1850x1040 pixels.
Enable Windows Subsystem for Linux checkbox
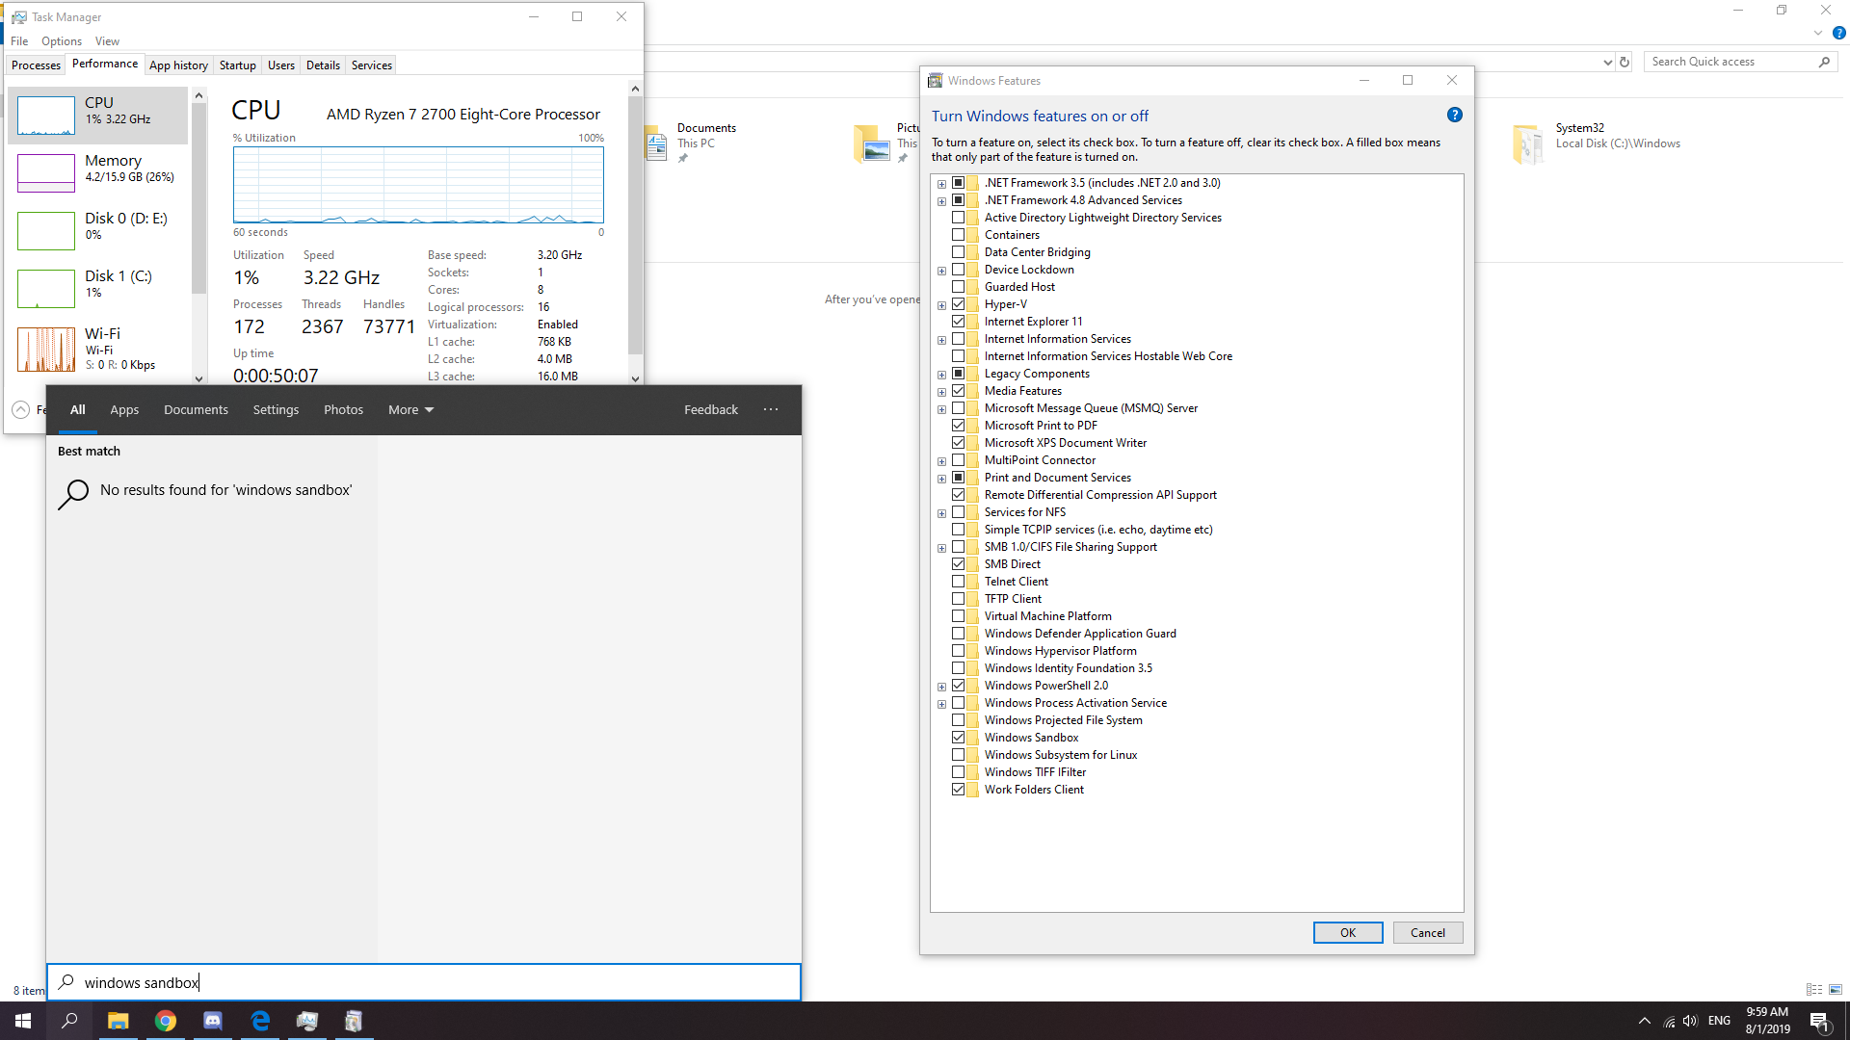958,755
